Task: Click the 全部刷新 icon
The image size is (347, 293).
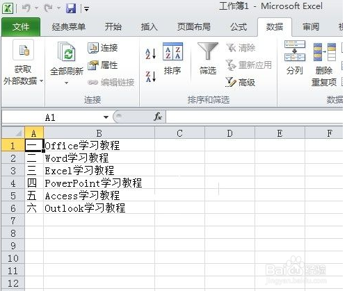Action: (x=66, y=51)
